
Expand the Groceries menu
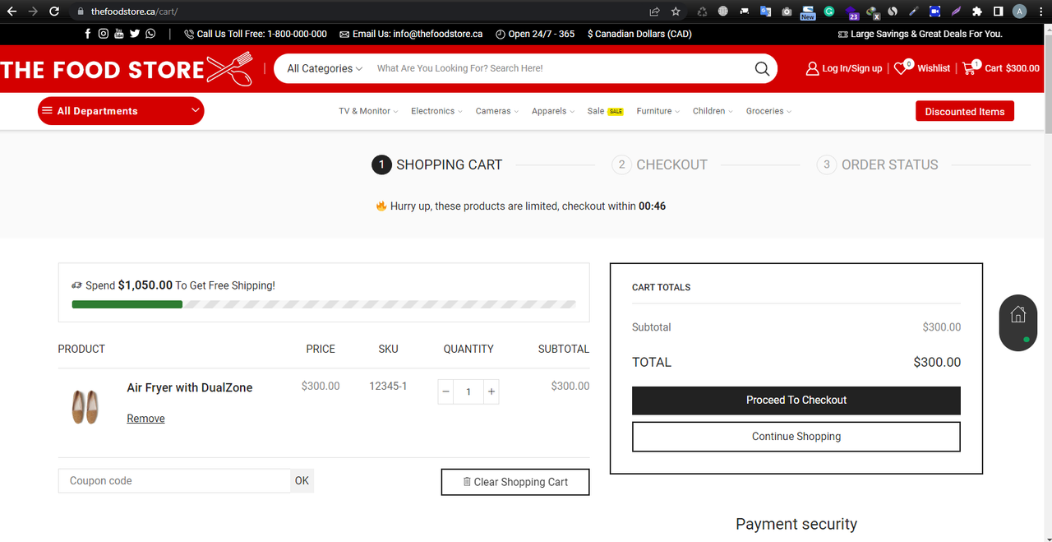coord(768,111)
